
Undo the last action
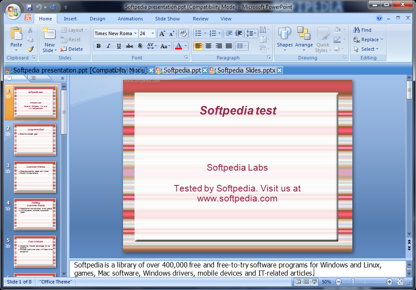[39, 7]
